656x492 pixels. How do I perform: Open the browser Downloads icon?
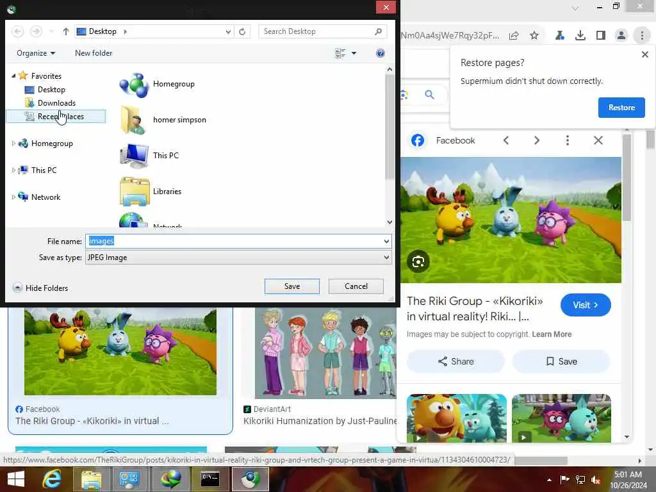coord(580,36)
